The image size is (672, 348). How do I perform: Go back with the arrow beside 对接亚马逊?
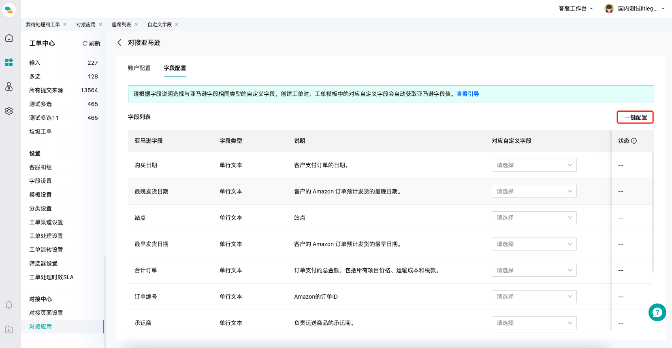pyautogui.click(x=119, y=42)
